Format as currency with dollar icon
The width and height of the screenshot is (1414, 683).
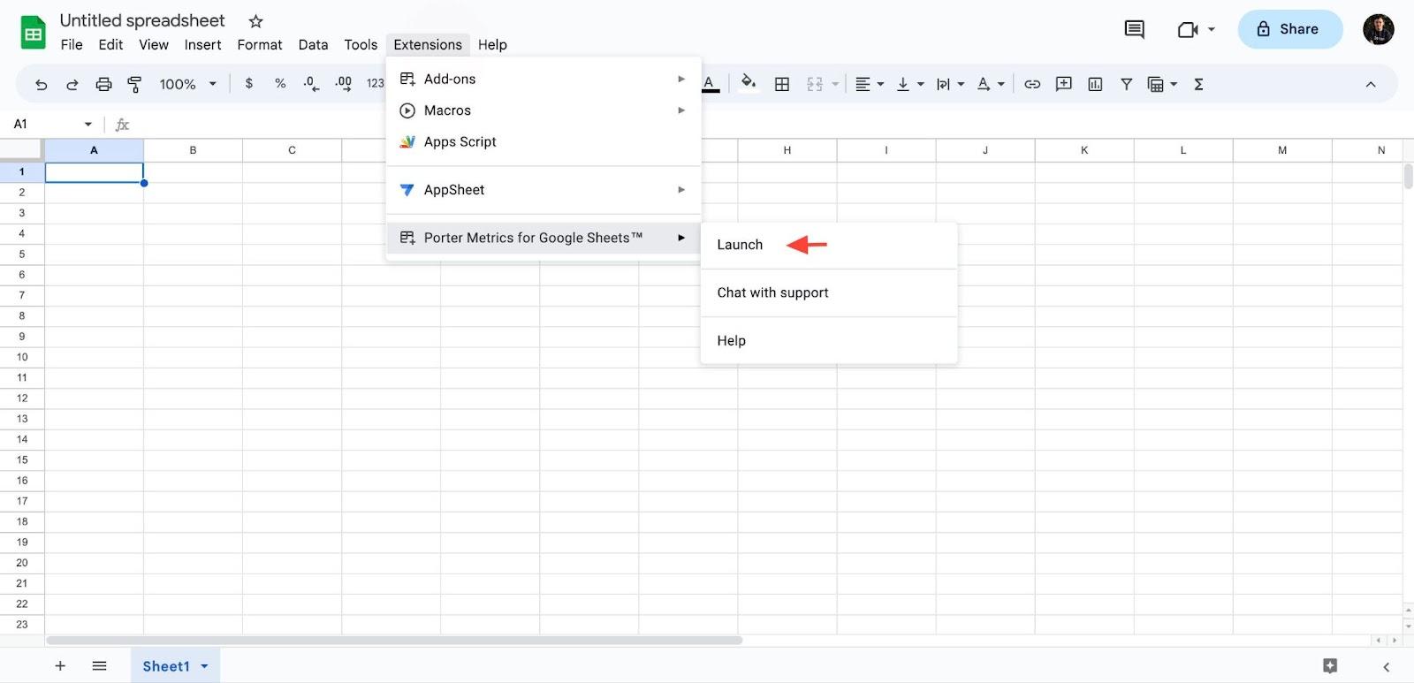[249, 83]
